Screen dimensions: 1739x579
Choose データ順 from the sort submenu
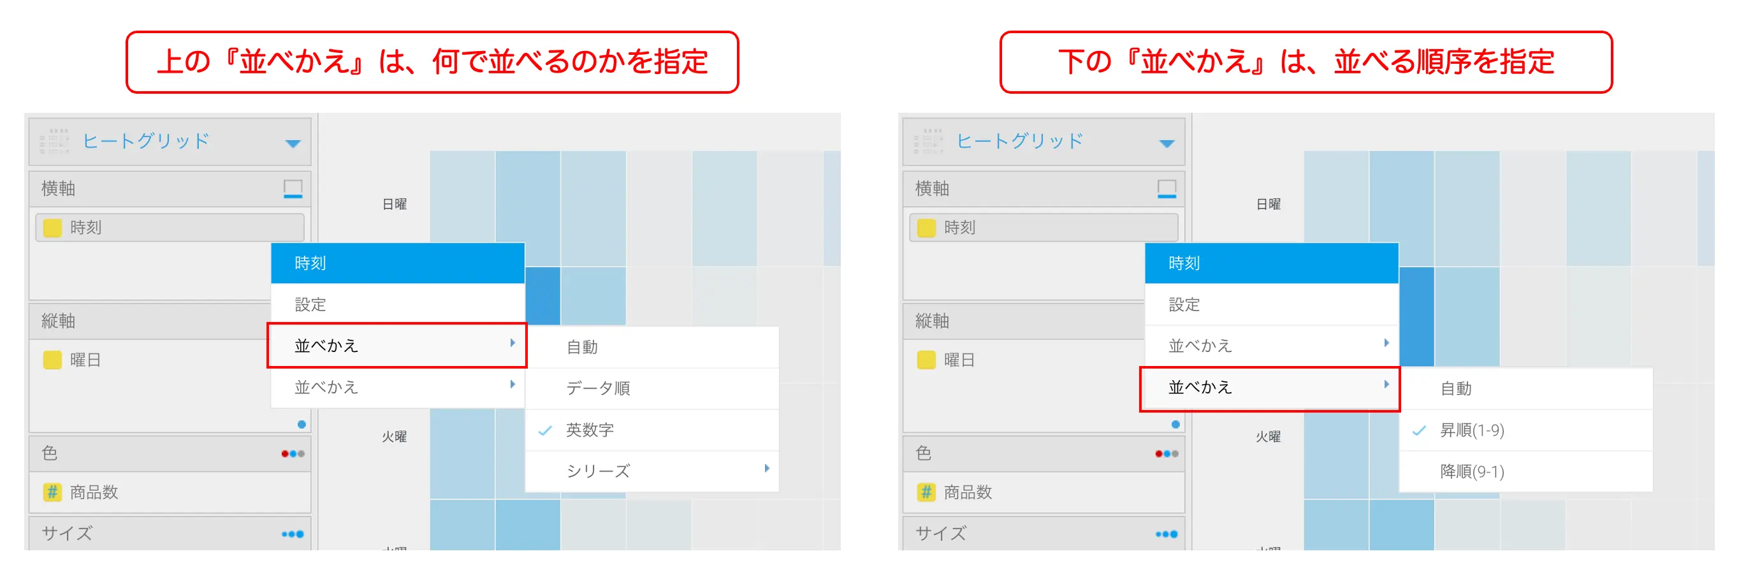597,388
